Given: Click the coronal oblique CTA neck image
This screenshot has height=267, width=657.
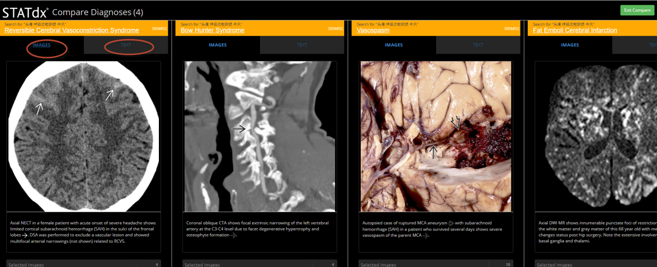Looking at the screenshot, I should (x=260, y=136).
